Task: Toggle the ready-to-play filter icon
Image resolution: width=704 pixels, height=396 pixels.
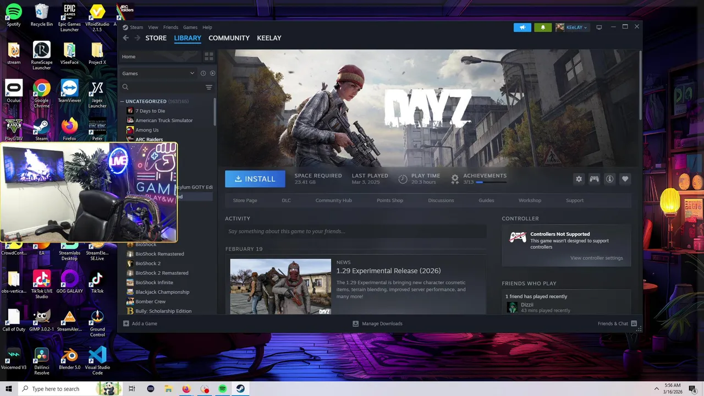Action: click(x=212, y=73)
